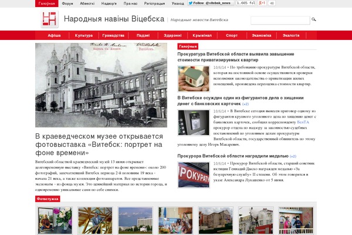352x235 pixels.
Task: Open the Экалогія category tab
Action: coord(291,35)
